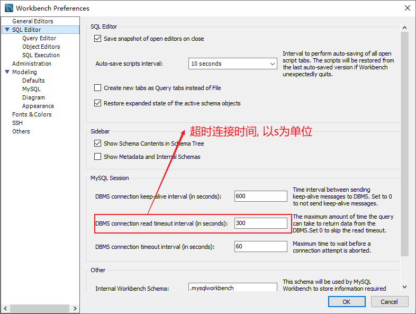Open the Auto-save scripts interval dropdown
This screenshot has height=314, width=416.
coord(233,64)
